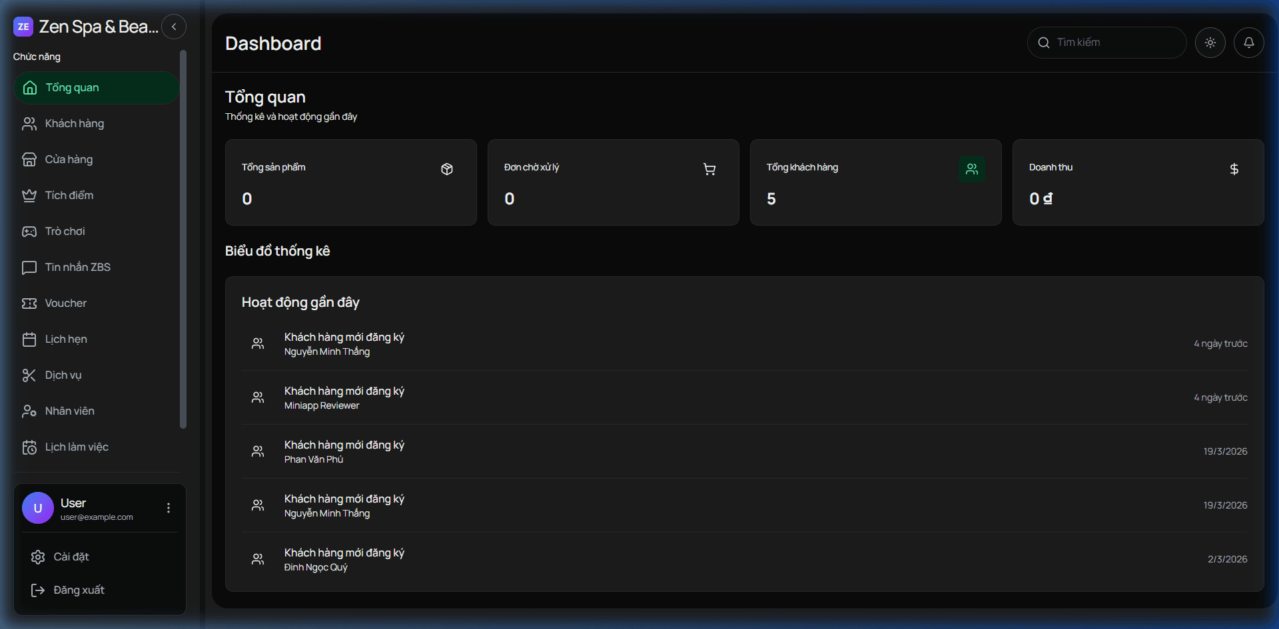Viewport: 1279px width, 629px height.
Task: Open Tin nhắn ZBS message icon
Action: coord(29,267)
